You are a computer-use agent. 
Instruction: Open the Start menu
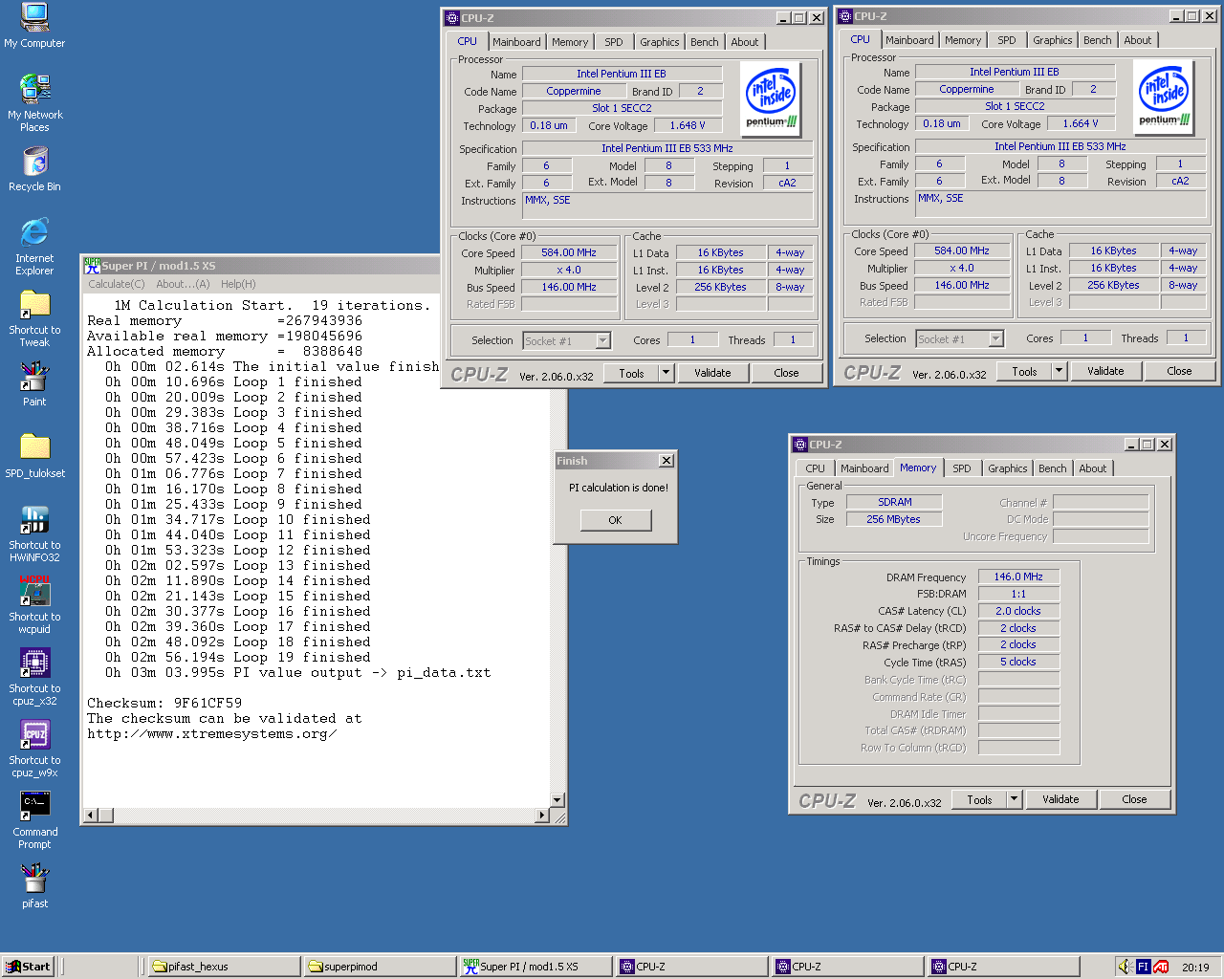click(27, 967)
